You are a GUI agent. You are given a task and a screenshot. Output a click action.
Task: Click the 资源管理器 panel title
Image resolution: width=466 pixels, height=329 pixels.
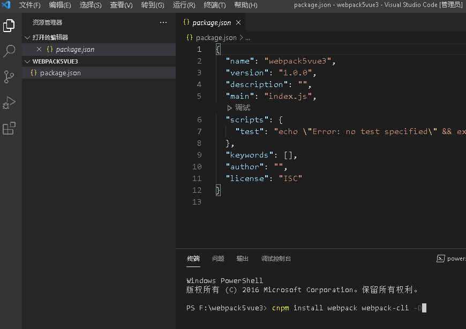point(47,22)
